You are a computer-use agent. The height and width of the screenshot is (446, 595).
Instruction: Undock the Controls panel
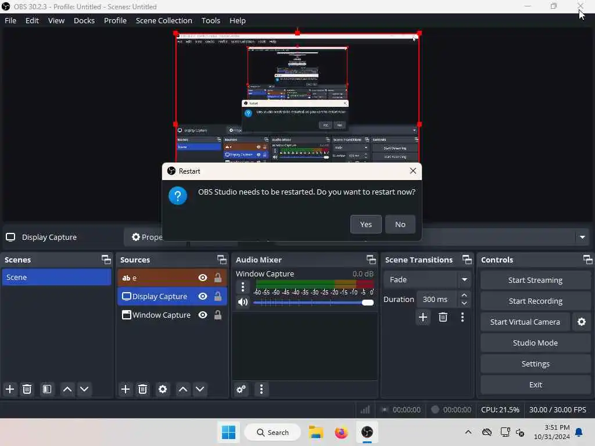(x=588, y=260)
